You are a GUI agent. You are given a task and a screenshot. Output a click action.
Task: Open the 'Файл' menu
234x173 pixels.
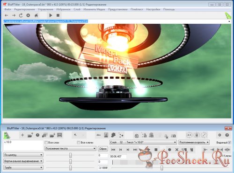8,9
